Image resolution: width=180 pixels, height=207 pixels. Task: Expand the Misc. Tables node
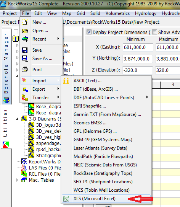(17, 180)
